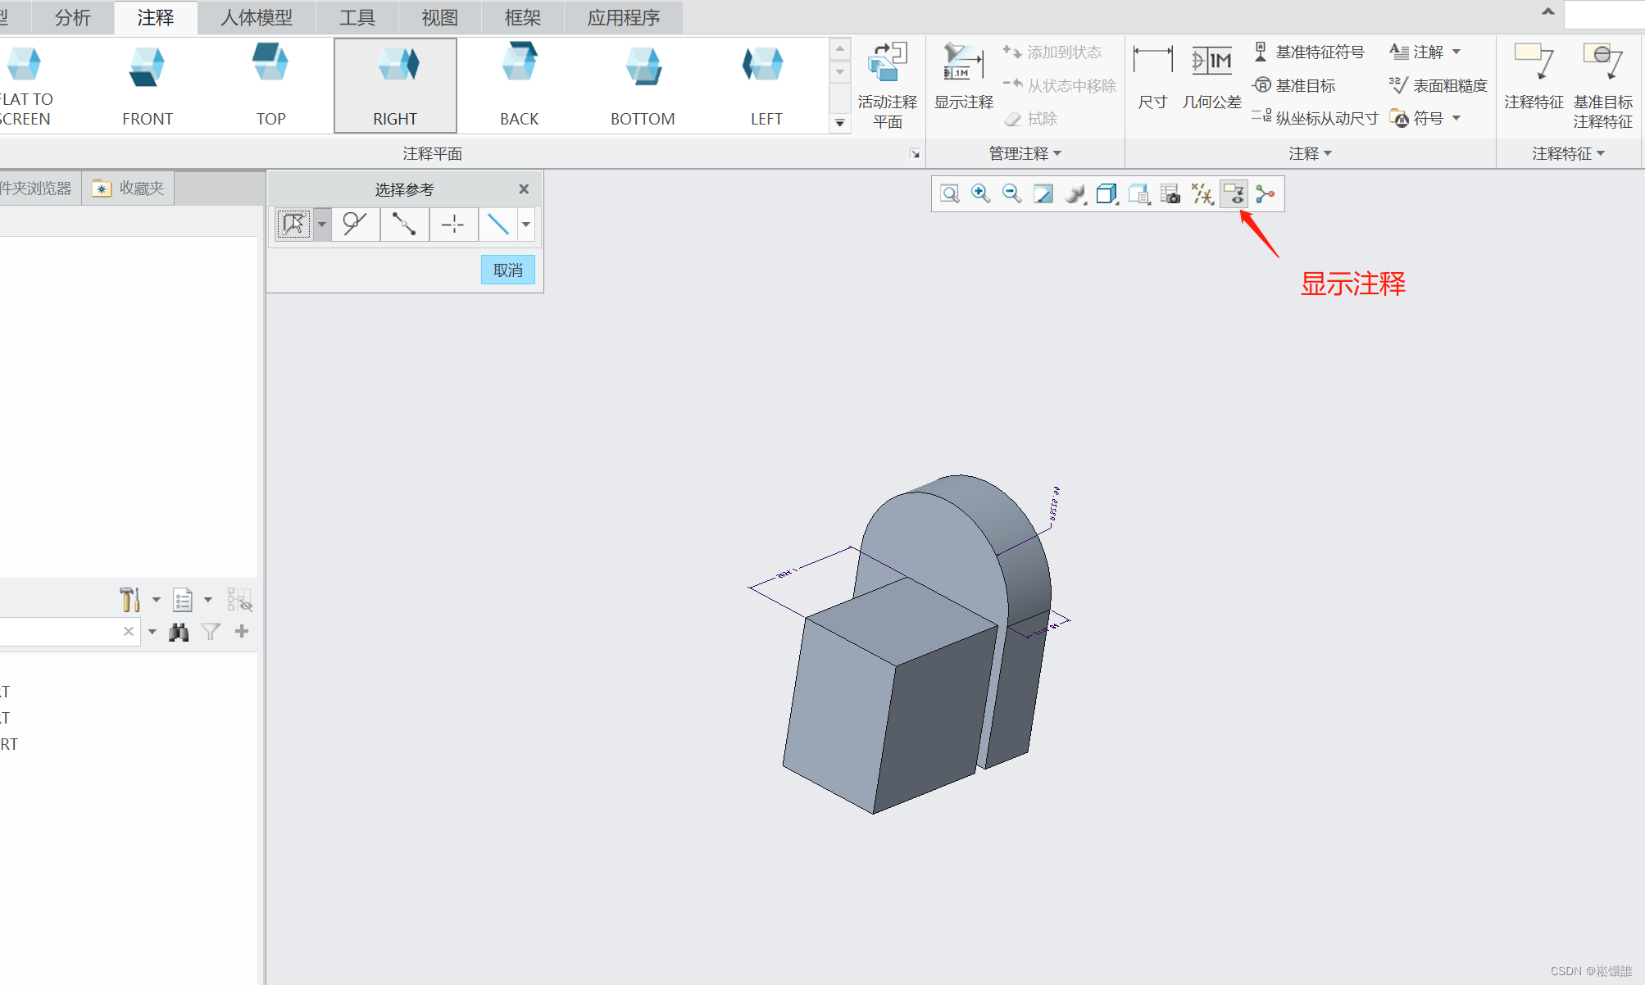
Task: Click the Repaint icon in graphics toolbar
Action: [x=1043, y=194]
